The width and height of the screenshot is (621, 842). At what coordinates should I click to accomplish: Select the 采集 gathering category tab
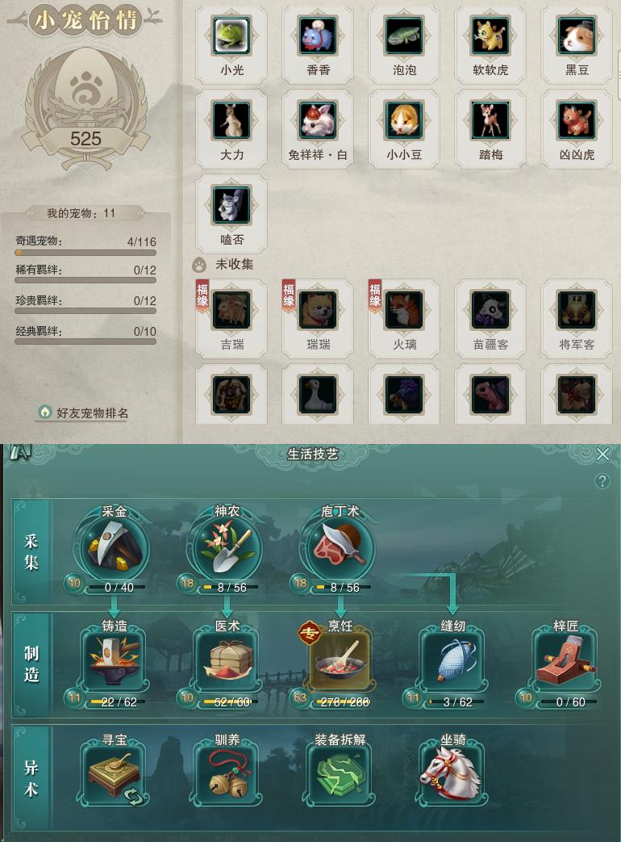click(31, 551)
